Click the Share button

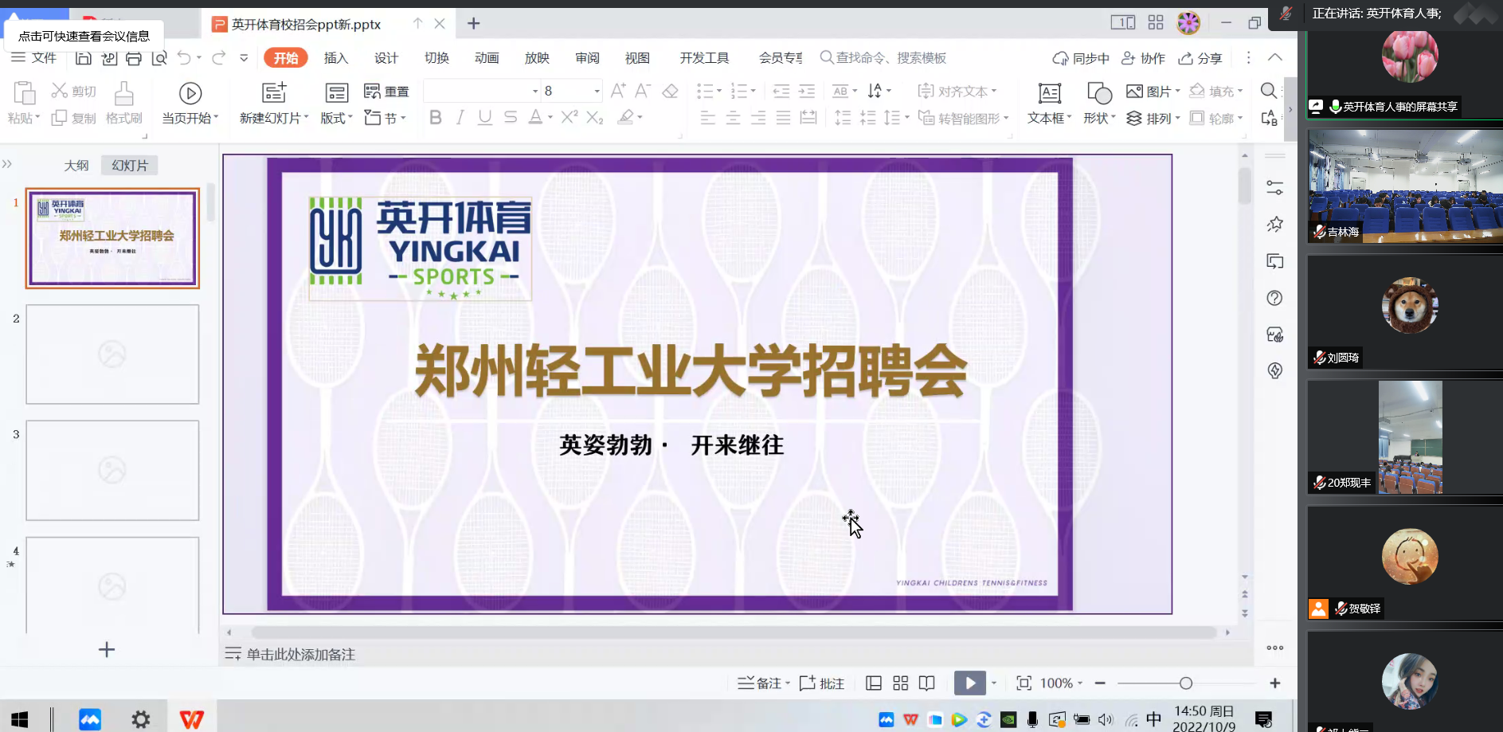[1200, 58]
